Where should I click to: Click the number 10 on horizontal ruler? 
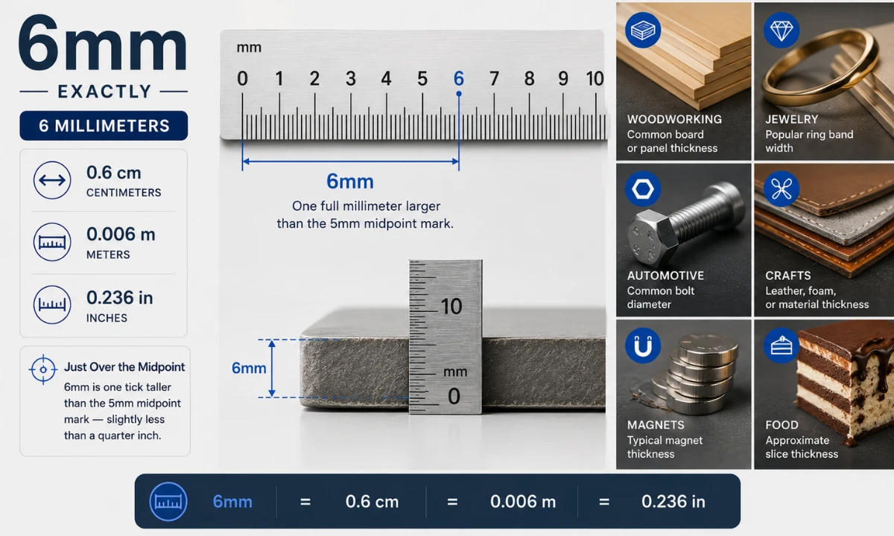click(x=595, y=78)
